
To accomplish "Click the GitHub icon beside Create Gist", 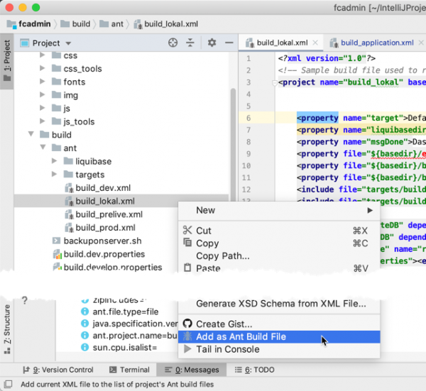I will click(187, 324).
